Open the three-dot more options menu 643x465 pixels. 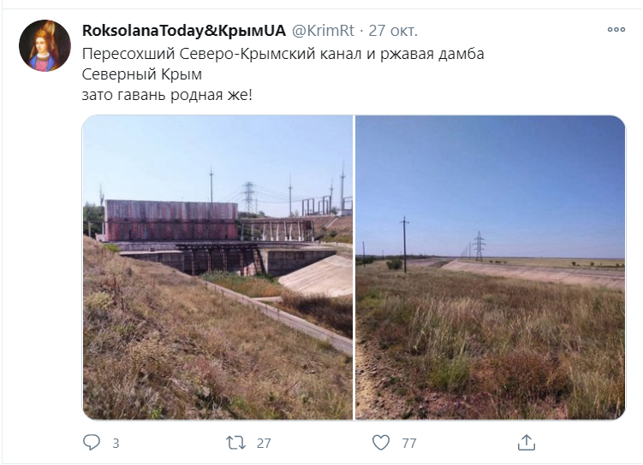pos(616,29)
